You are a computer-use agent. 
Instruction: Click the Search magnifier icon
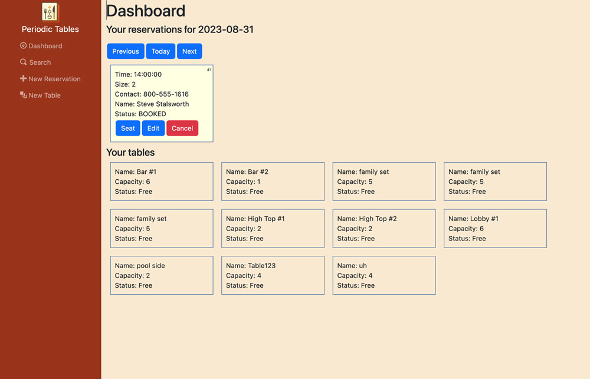[23, 62]
